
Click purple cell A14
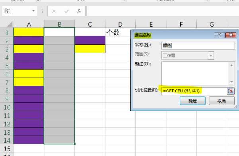(x=29, y=140)
